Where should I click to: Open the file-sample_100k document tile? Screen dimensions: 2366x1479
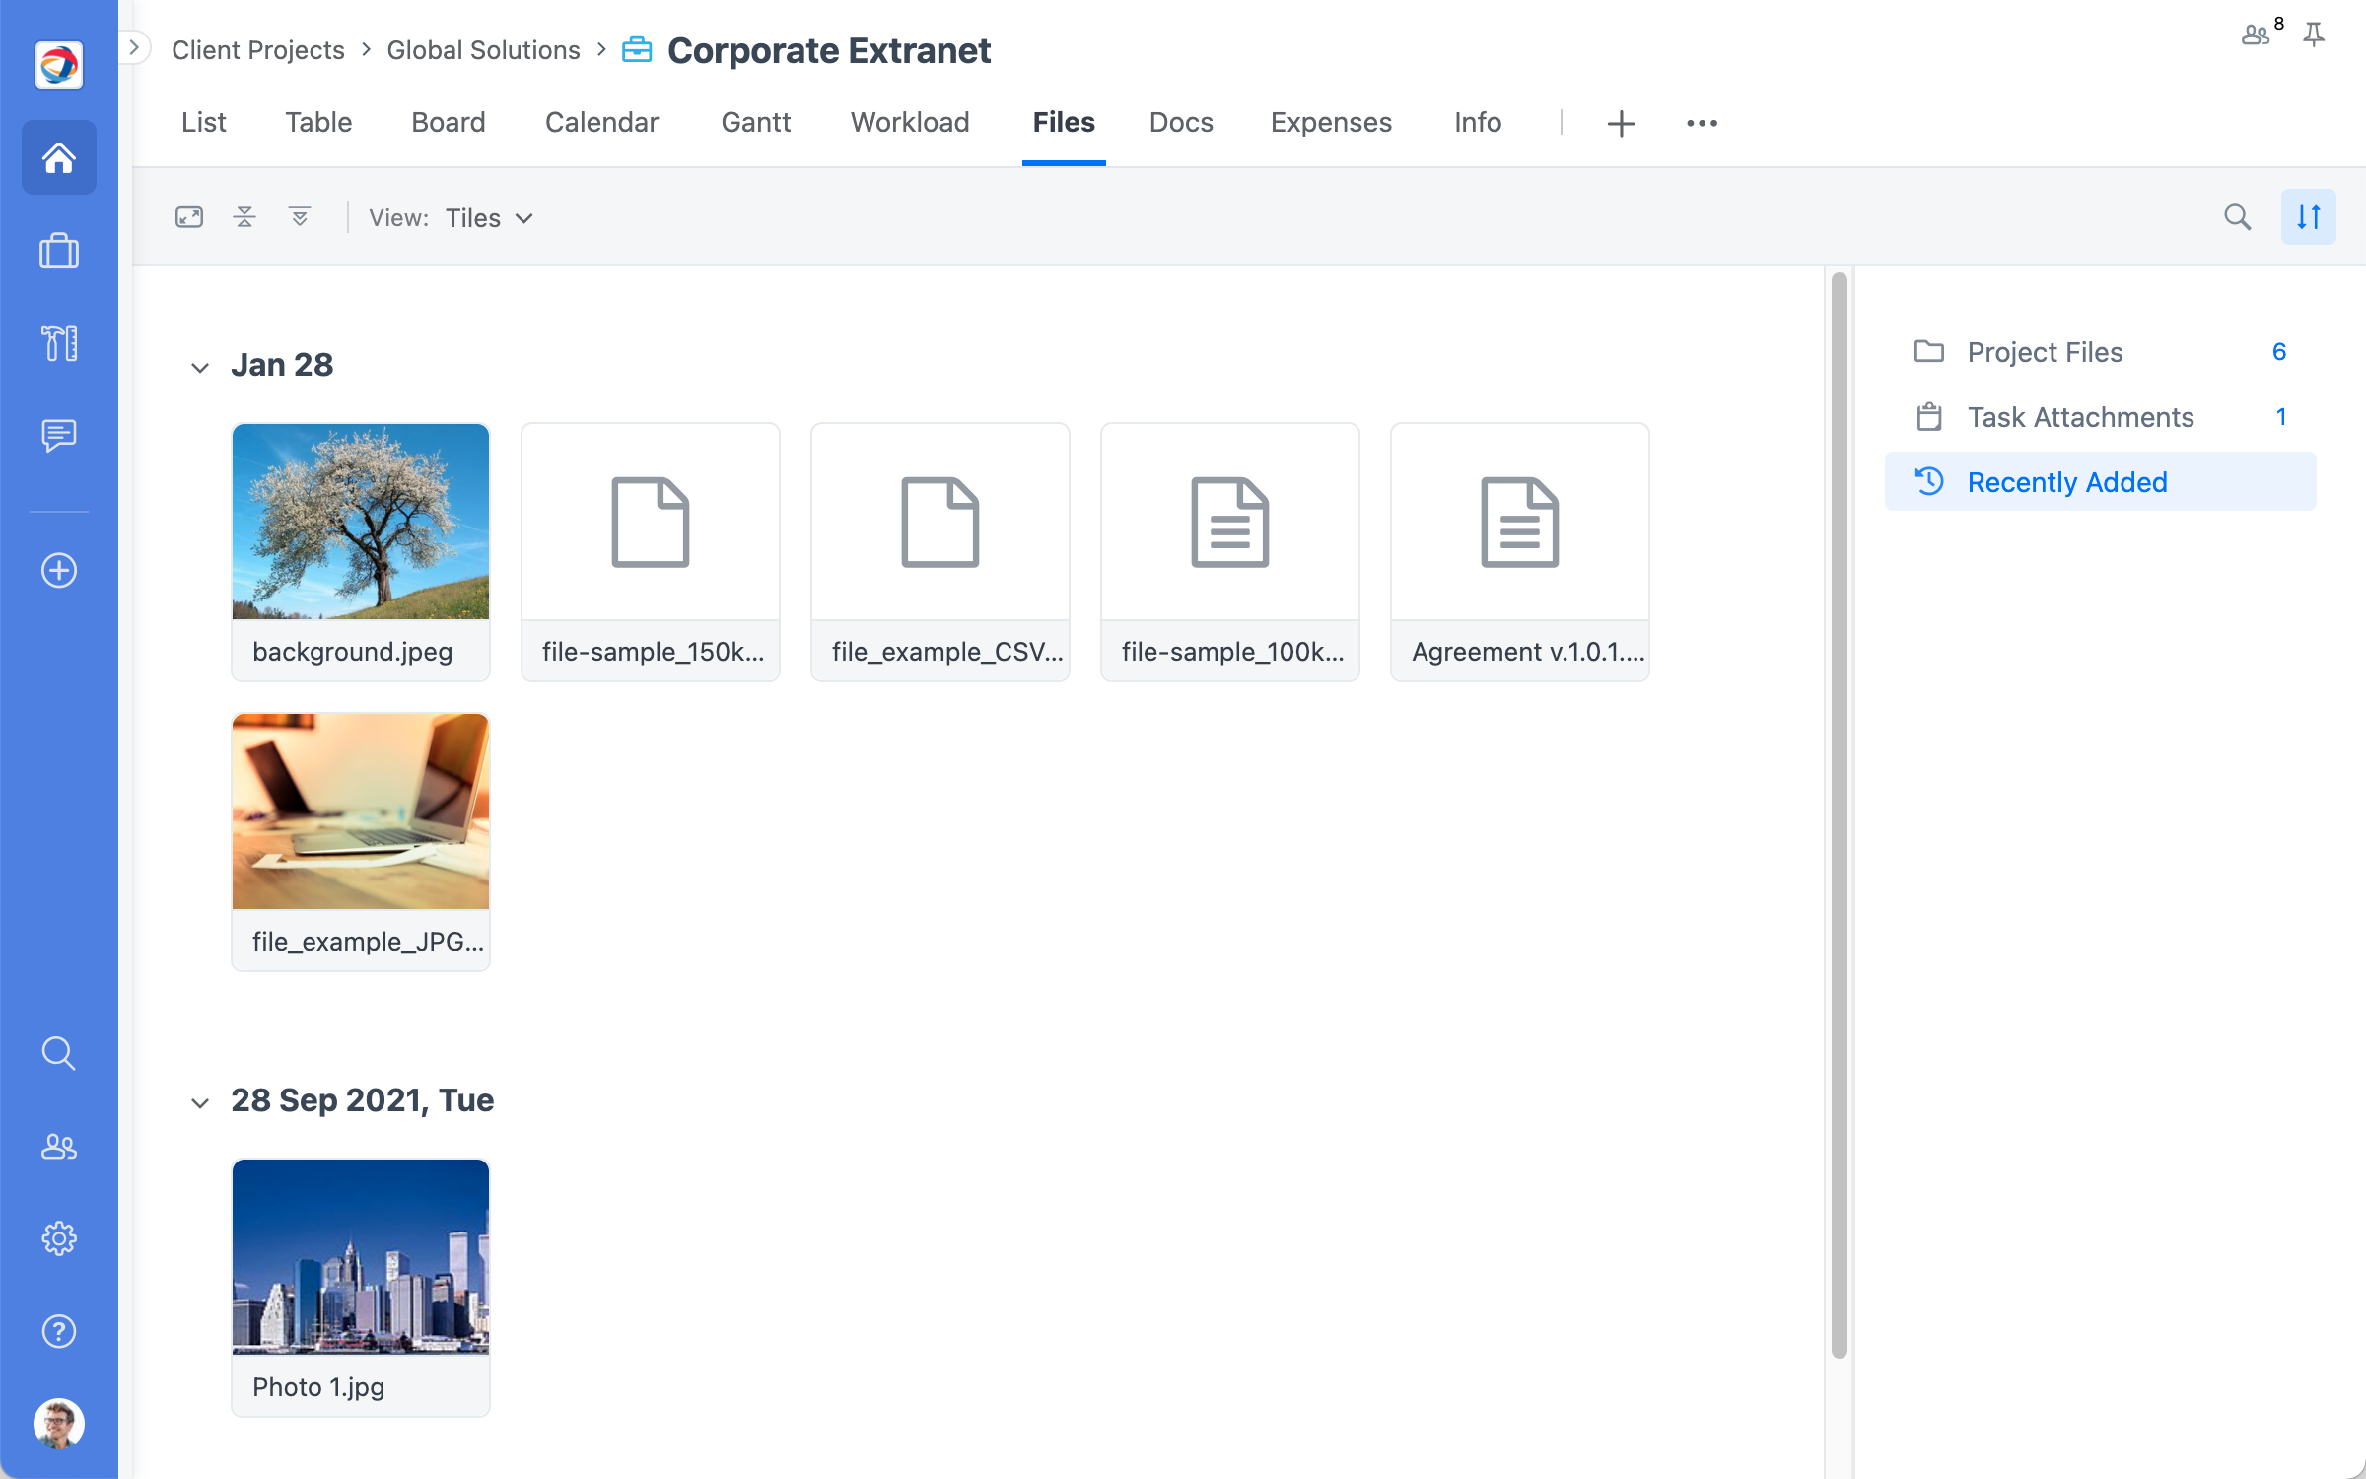point(1230,552)
